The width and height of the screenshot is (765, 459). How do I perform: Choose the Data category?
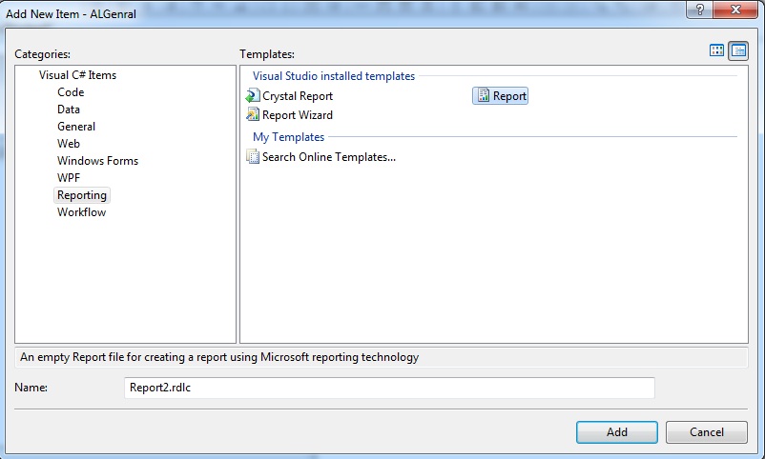[69, 110]
